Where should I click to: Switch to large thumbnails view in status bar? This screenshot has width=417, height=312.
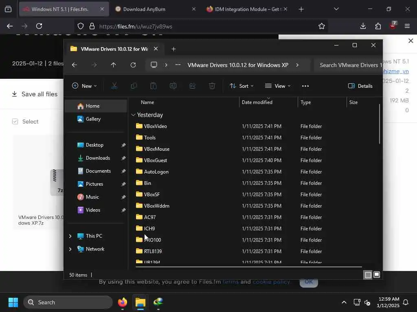point(377,275)
